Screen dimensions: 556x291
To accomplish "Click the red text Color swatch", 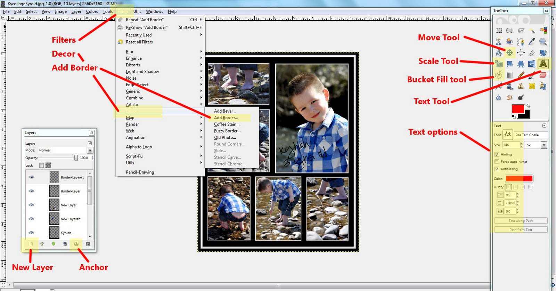I will 519,179.
